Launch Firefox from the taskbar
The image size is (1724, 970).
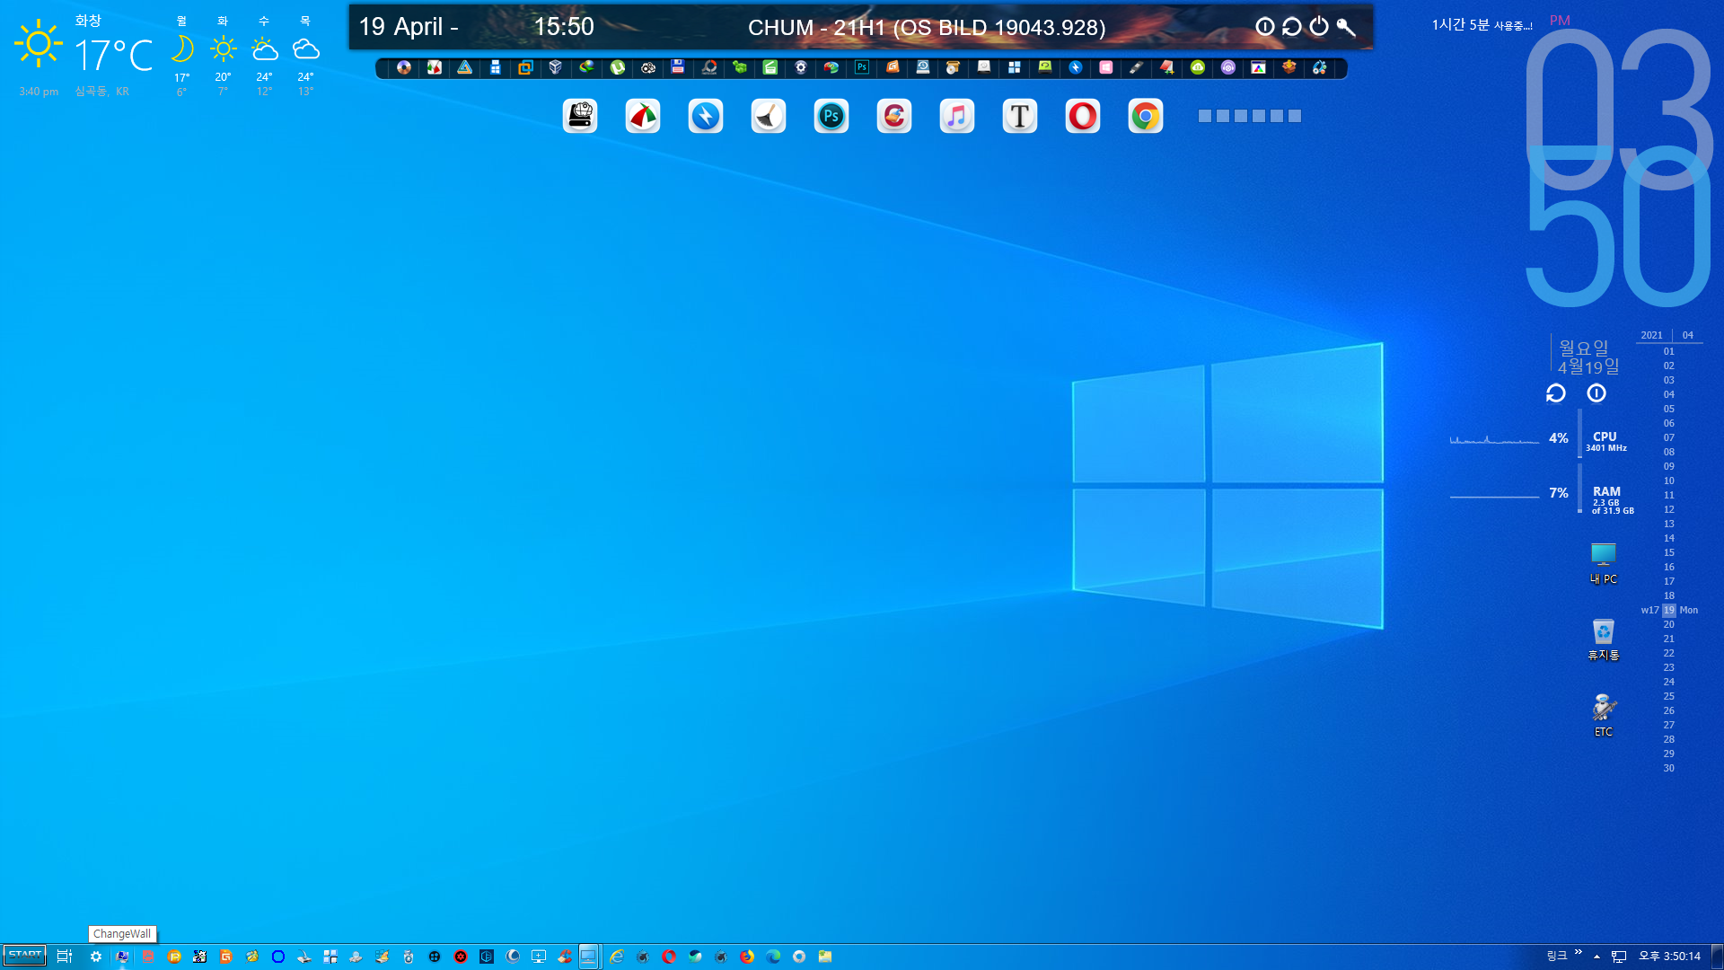coord(747,957)
